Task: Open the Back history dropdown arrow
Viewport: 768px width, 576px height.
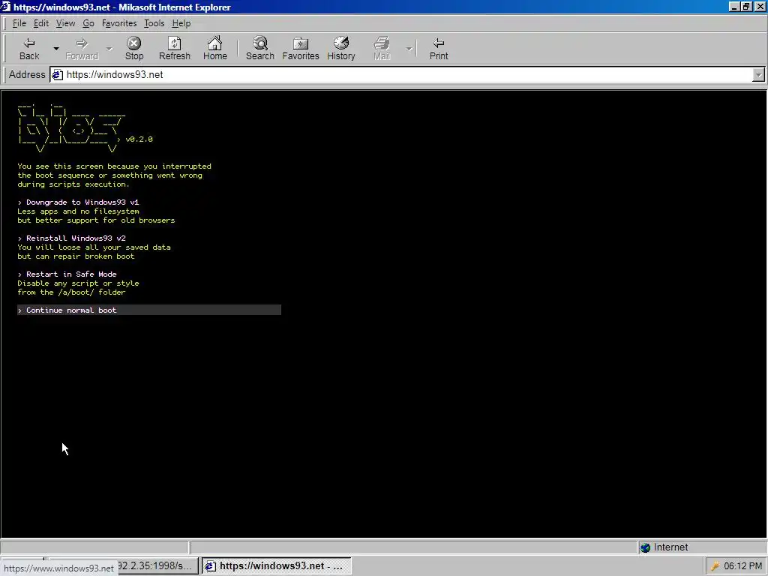Action: [x=55, y=49]
